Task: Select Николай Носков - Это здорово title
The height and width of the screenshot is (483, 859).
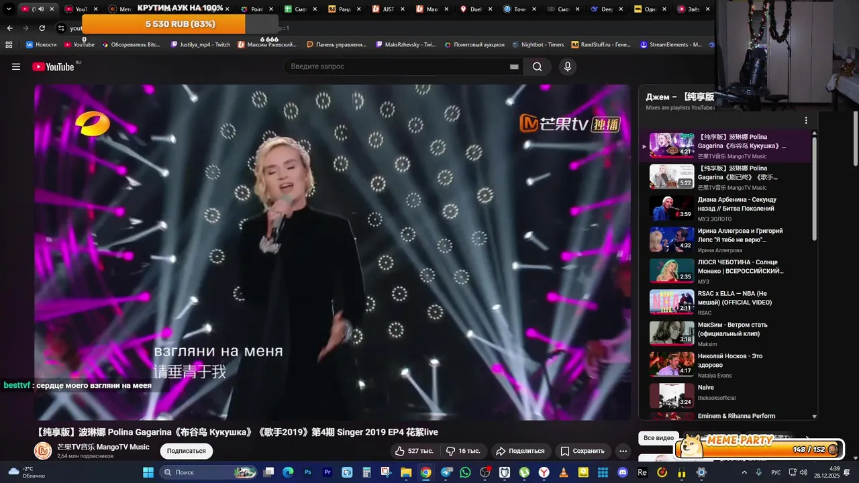Action: point(730,360)
